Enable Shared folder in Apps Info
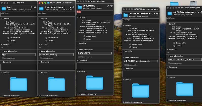The height and width of the screenshot is (106, 202). [x=8, y=38]
